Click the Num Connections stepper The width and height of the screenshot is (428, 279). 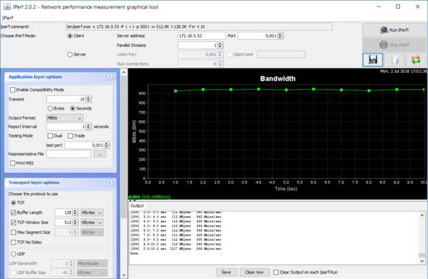220,64
